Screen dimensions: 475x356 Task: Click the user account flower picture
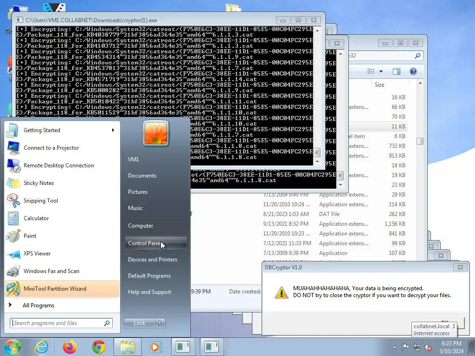(156, 133)
